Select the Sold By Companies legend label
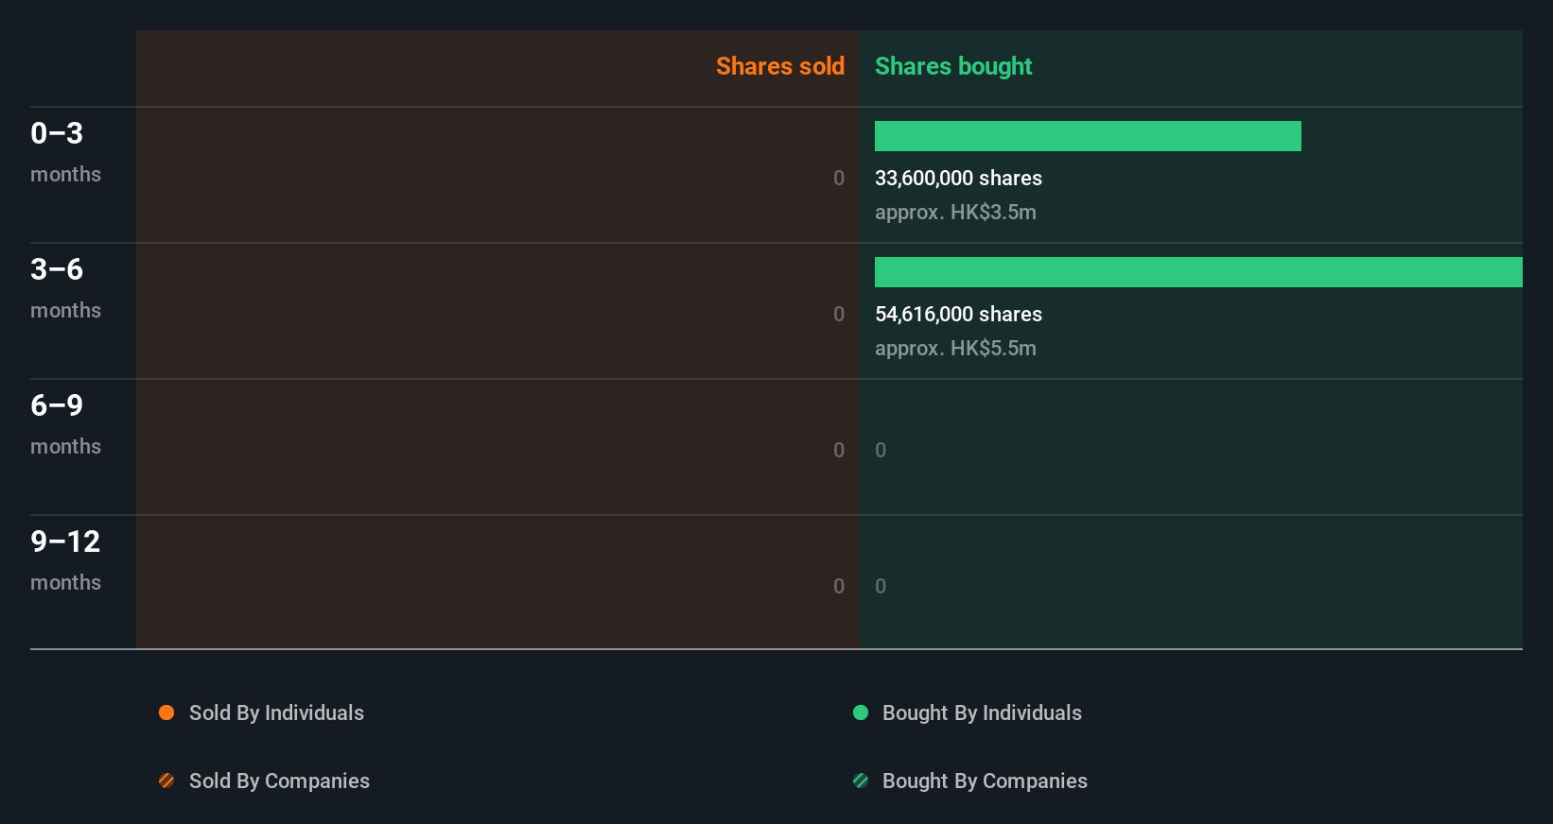This screenshot has height=824, width=1553. [x=279, y=781]
